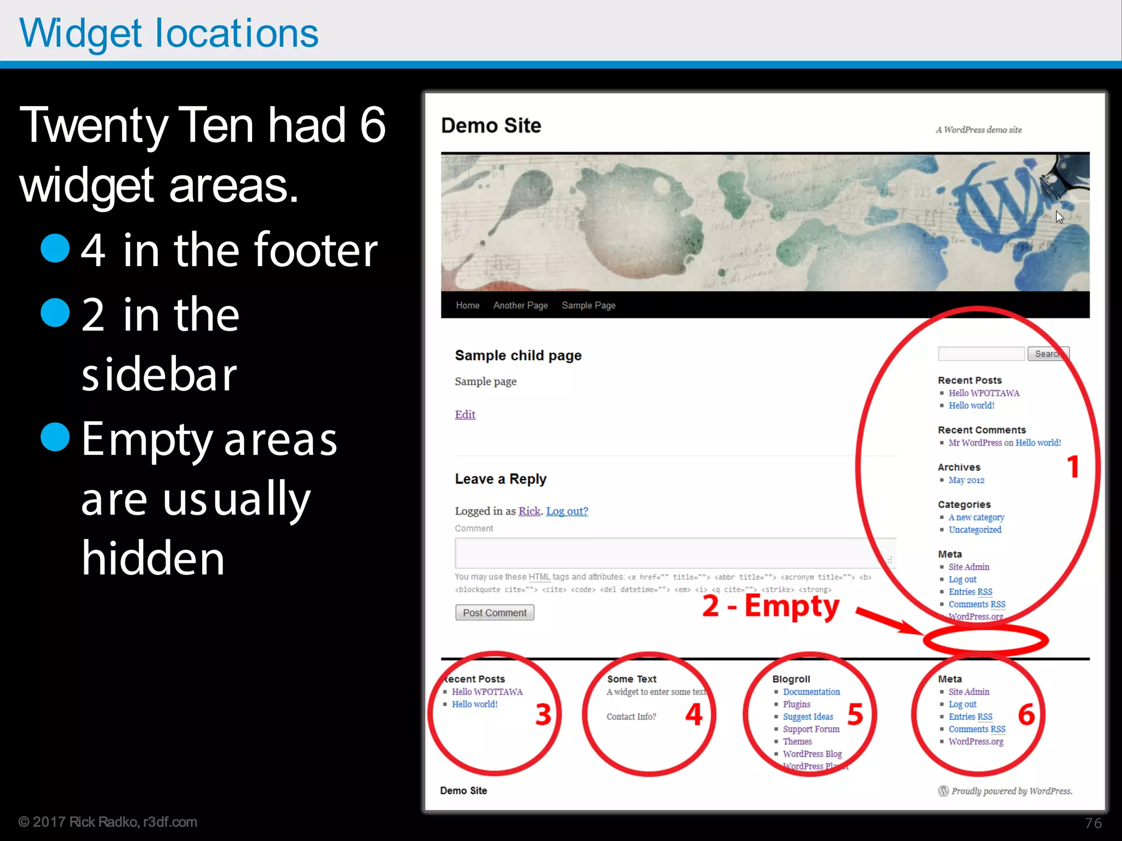
Task: Click the Home menu item
Action: (x=467, y=306)
